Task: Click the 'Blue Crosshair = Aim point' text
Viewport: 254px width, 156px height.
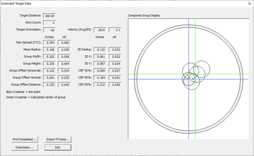Action: click(x=23, y=92)
